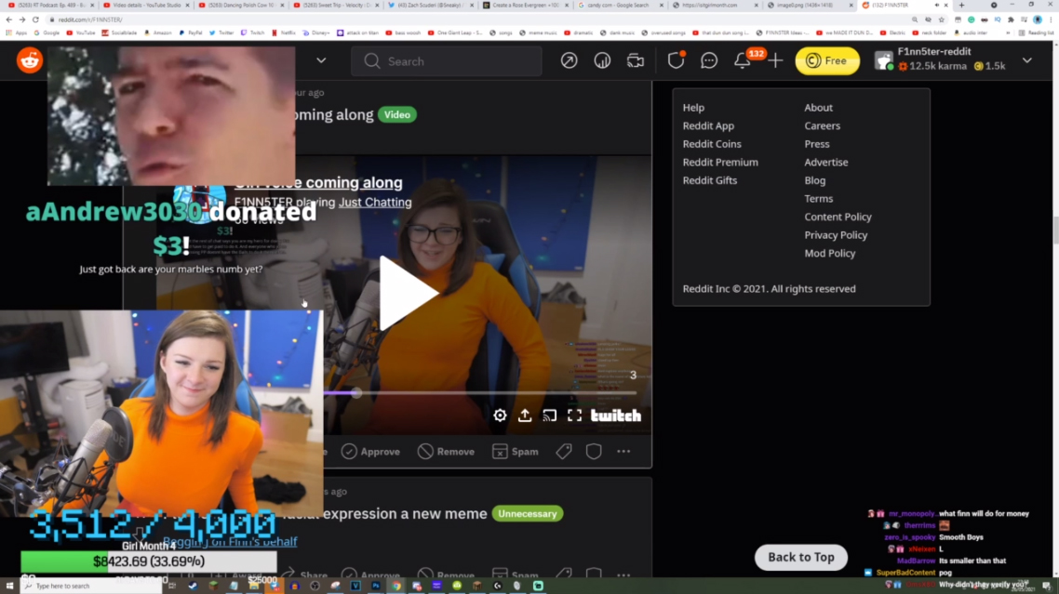The image size is (1059, 594).
Task: Open the Reddit home logo
Action: coord(30,60)
